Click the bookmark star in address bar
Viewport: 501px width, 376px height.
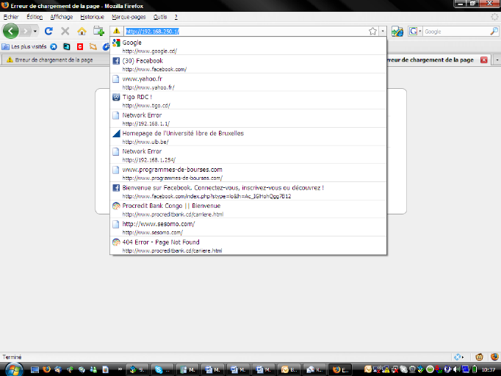click(372, 32)
